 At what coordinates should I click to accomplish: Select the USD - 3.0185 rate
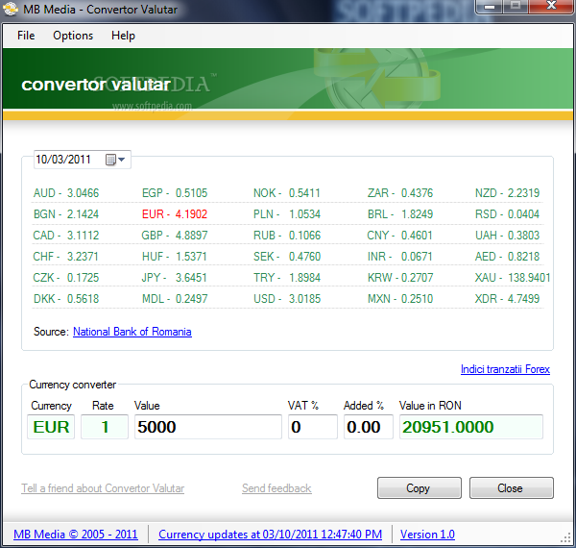point(287,299)
